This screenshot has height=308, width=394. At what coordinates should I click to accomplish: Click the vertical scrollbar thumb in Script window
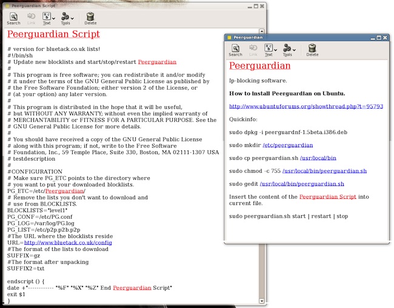click(x=262, y=270)
